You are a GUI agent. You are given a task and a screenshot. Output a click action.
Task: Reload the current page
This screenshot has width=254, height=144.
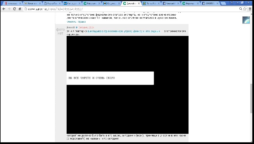tap(15, 9)
